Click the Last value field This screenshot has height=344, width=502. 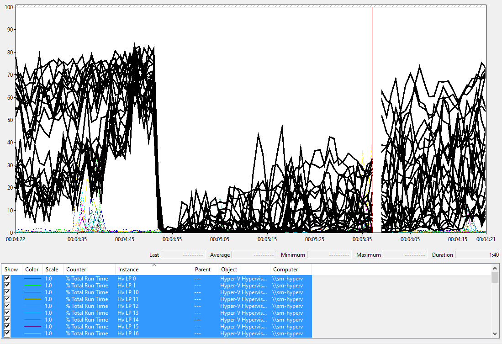coord(183,255)
